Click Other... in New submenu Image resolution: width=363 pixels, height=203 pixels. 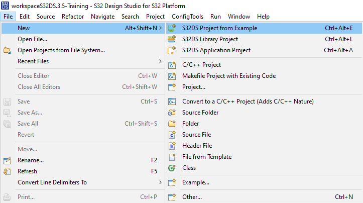point(192,197)
